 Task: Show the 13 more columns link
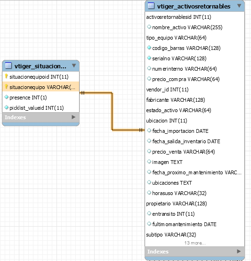195,243
